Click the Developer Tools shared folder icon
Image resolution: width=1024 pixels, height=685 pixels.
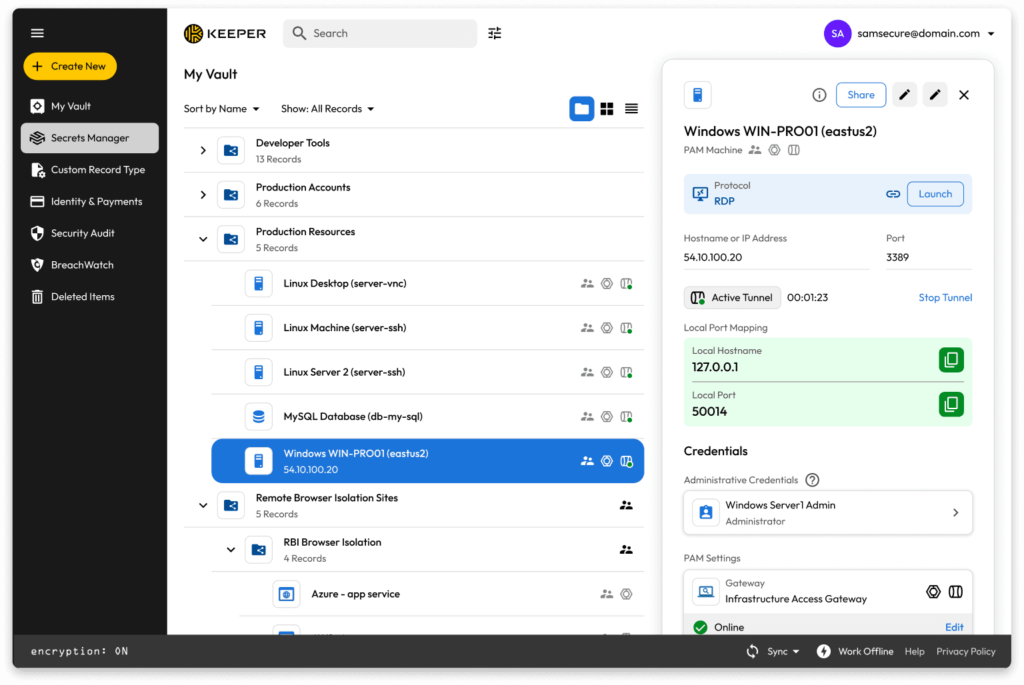(231, 151)
